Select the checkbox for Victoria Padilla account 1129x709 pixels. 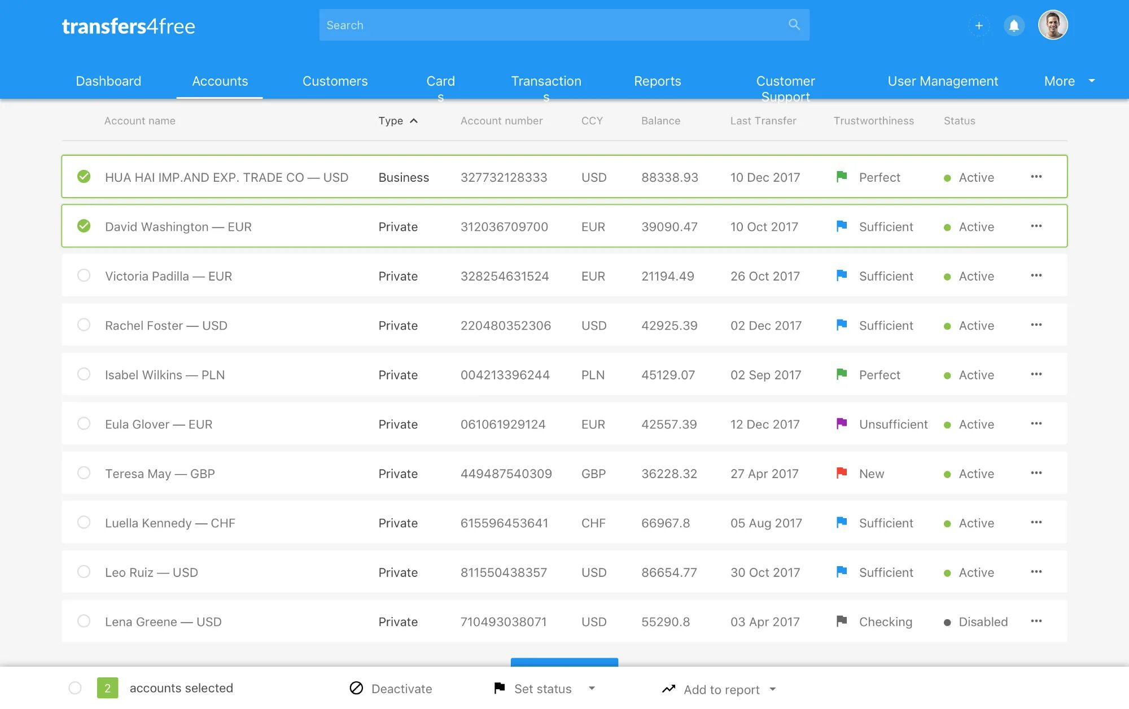(x=84, y=275)
